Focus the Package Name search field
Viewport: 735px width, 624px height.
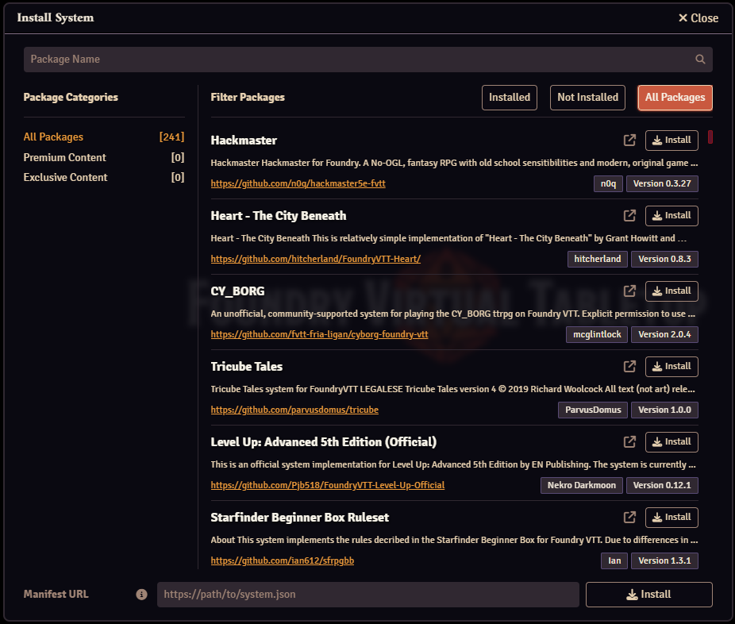click(x=368, y=59)
